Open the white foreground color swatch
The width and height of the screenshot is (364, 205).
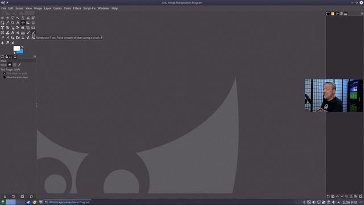pyautogui.click(x=16, y=48)
